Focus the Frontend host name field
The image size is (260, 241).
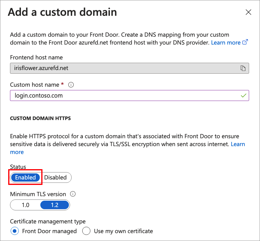130,68
